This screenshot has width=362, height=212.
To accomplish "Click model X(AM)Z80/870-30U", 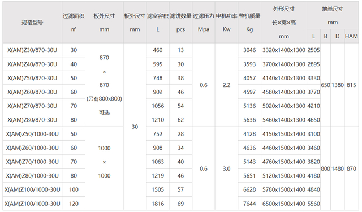I will click(x=32, y=120).
